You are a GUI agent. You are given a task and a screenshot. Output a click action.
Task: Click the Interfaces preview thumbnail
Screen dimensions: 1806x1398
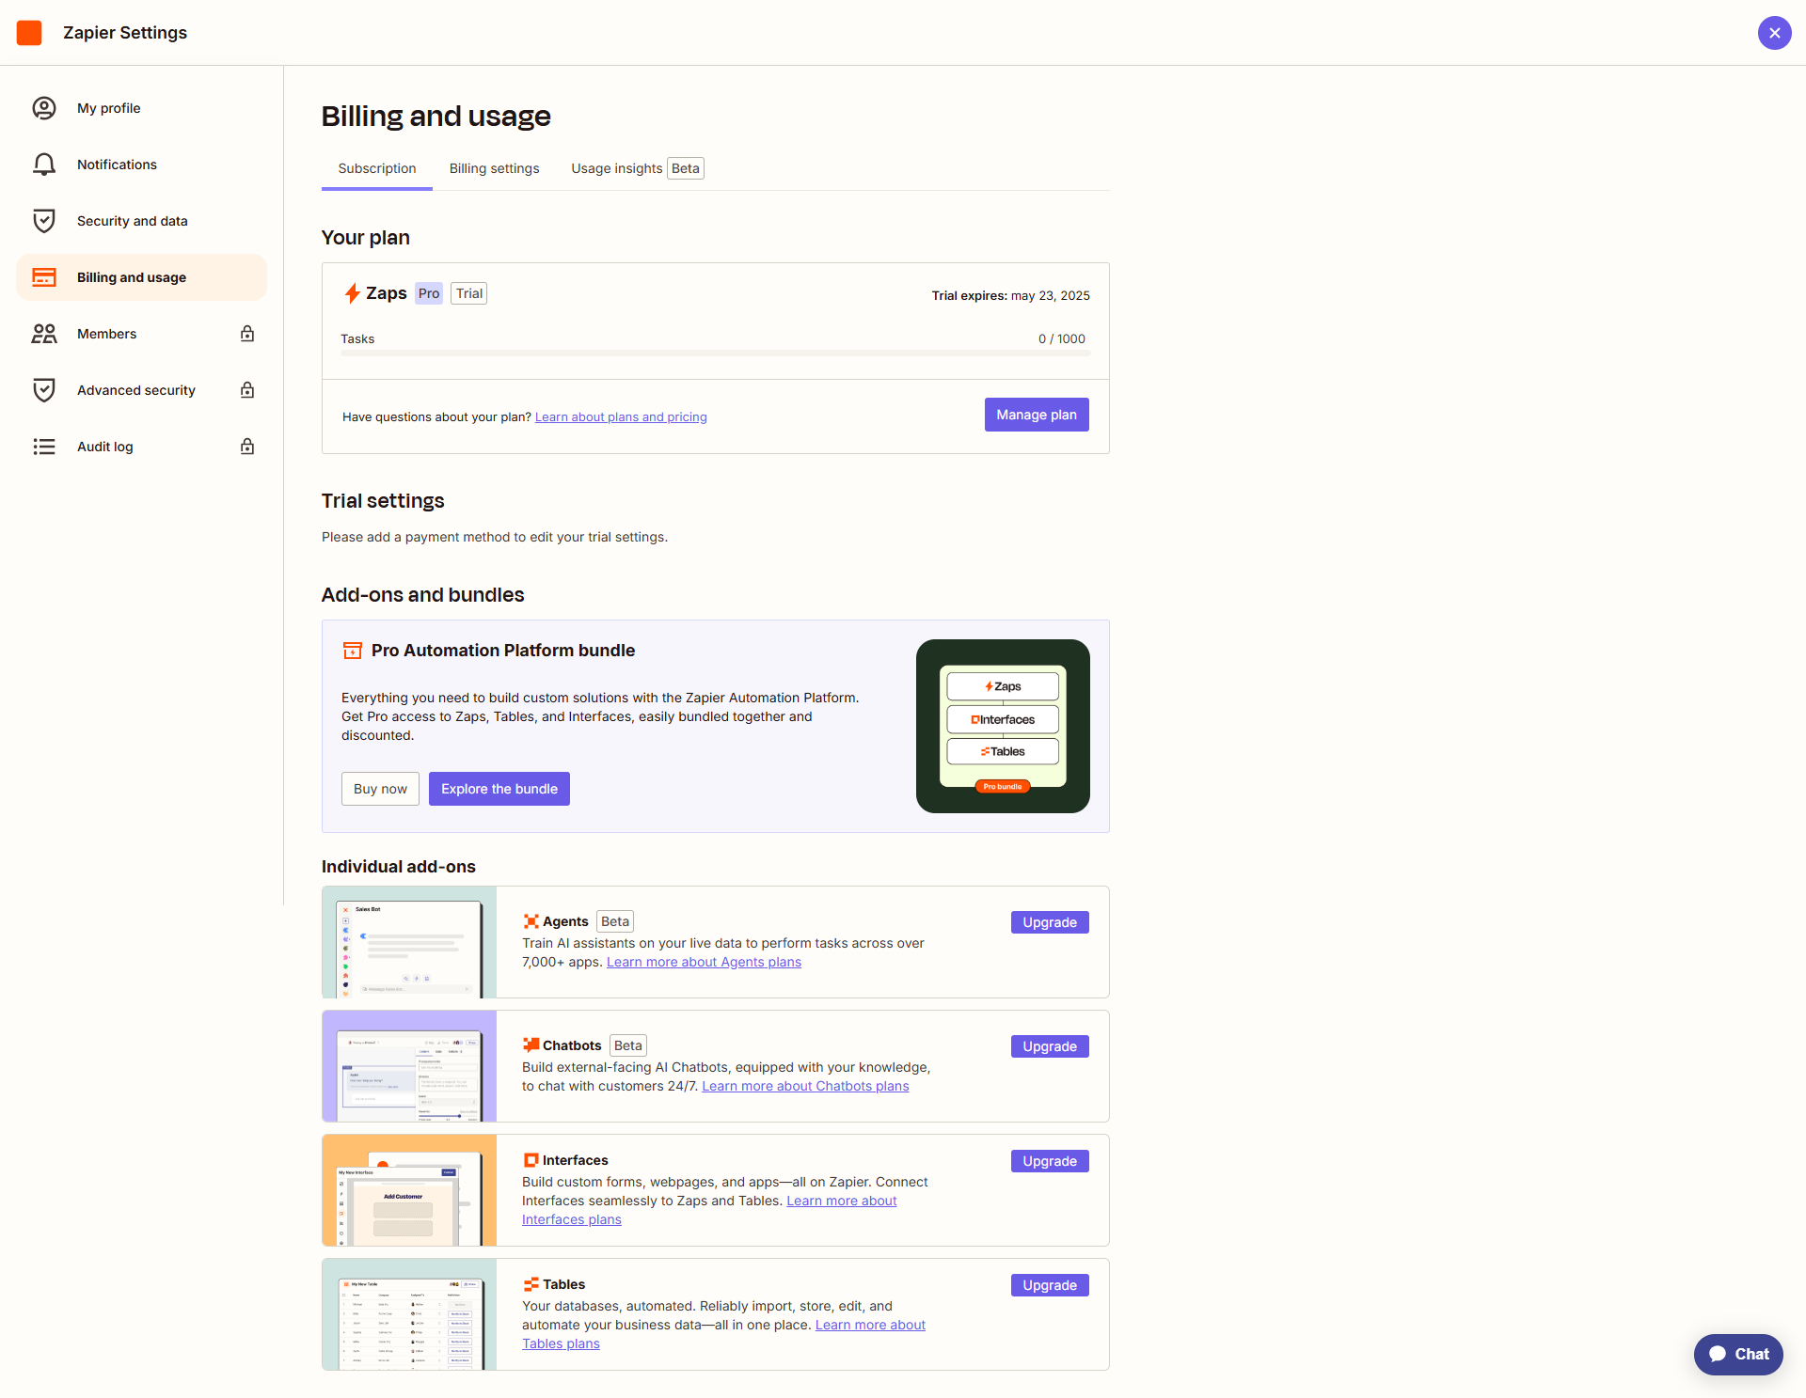pyautogui.click(x=409, y=1190)
